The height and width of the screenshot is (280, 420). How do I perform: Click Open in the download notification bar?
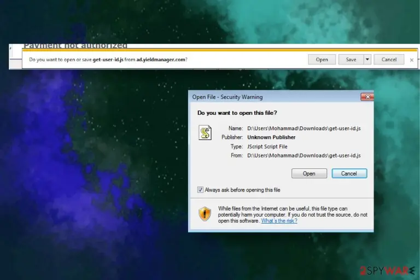coord(322,60)
